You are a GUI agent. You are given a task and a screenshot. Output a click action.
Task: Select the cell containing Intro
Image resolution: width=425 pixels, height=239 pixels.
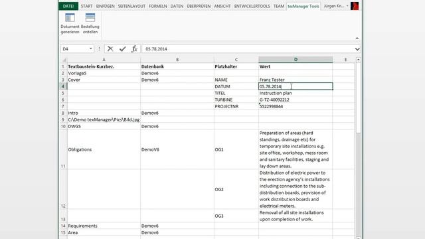(x=104, y=113)
